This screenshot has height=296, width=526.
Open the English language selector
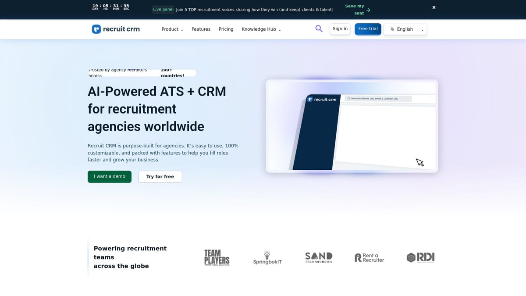405,29
